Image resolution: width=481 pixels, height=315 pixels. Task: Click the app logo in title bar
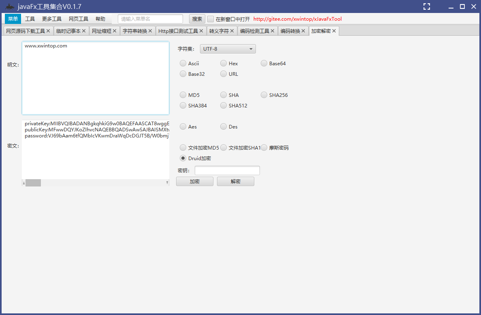click(x=10, y=6)
